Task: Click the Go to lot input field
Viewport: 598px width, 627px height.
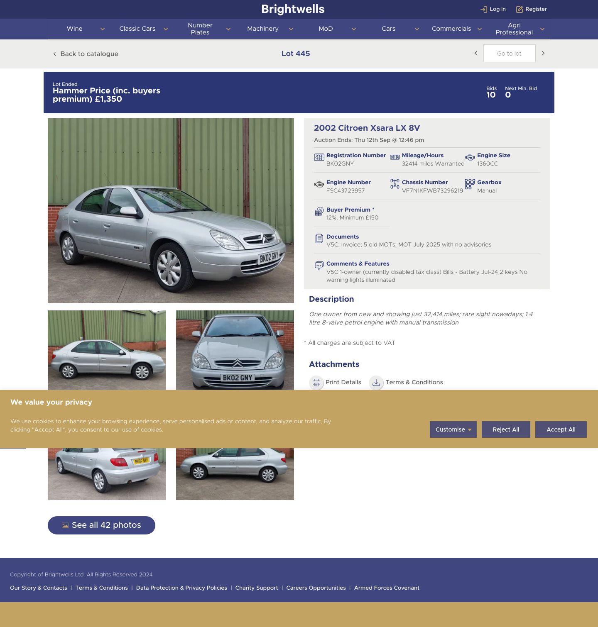Action: click(x=509, y=54)
